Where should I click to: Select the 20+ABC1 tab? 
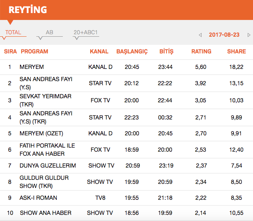(86, 33)
